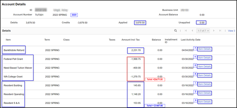Image resolution: width=237 pixels, height=108 pixels.
Task: Click the 145.65 amount value
Action: (137, 85)
